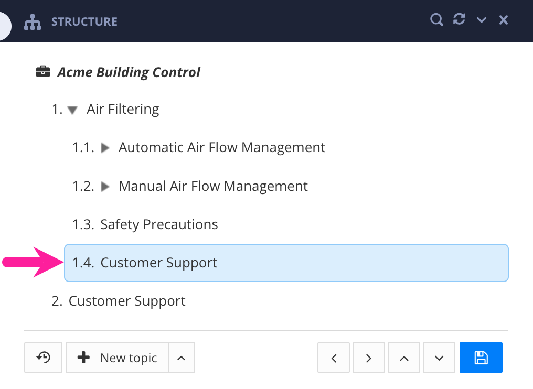Move topic left with outdent arrow
Screen dimensions: 533x389
tap(334, 358)
